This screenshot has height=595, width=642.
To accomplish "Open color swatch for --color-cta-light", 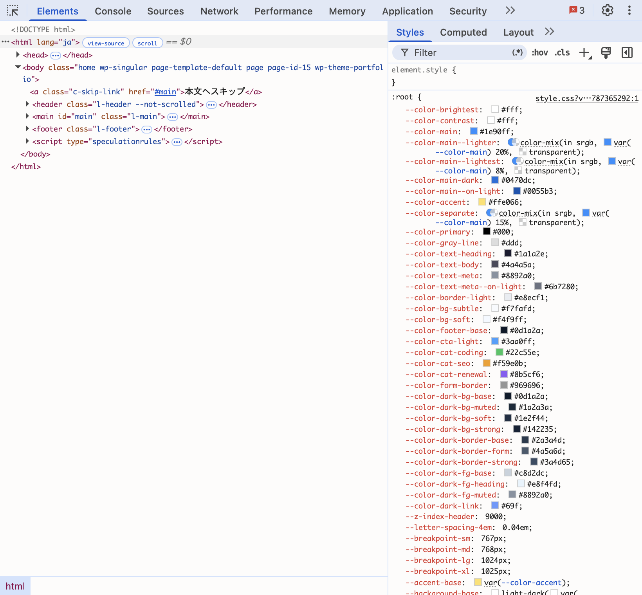I will (x=495, y=341).
